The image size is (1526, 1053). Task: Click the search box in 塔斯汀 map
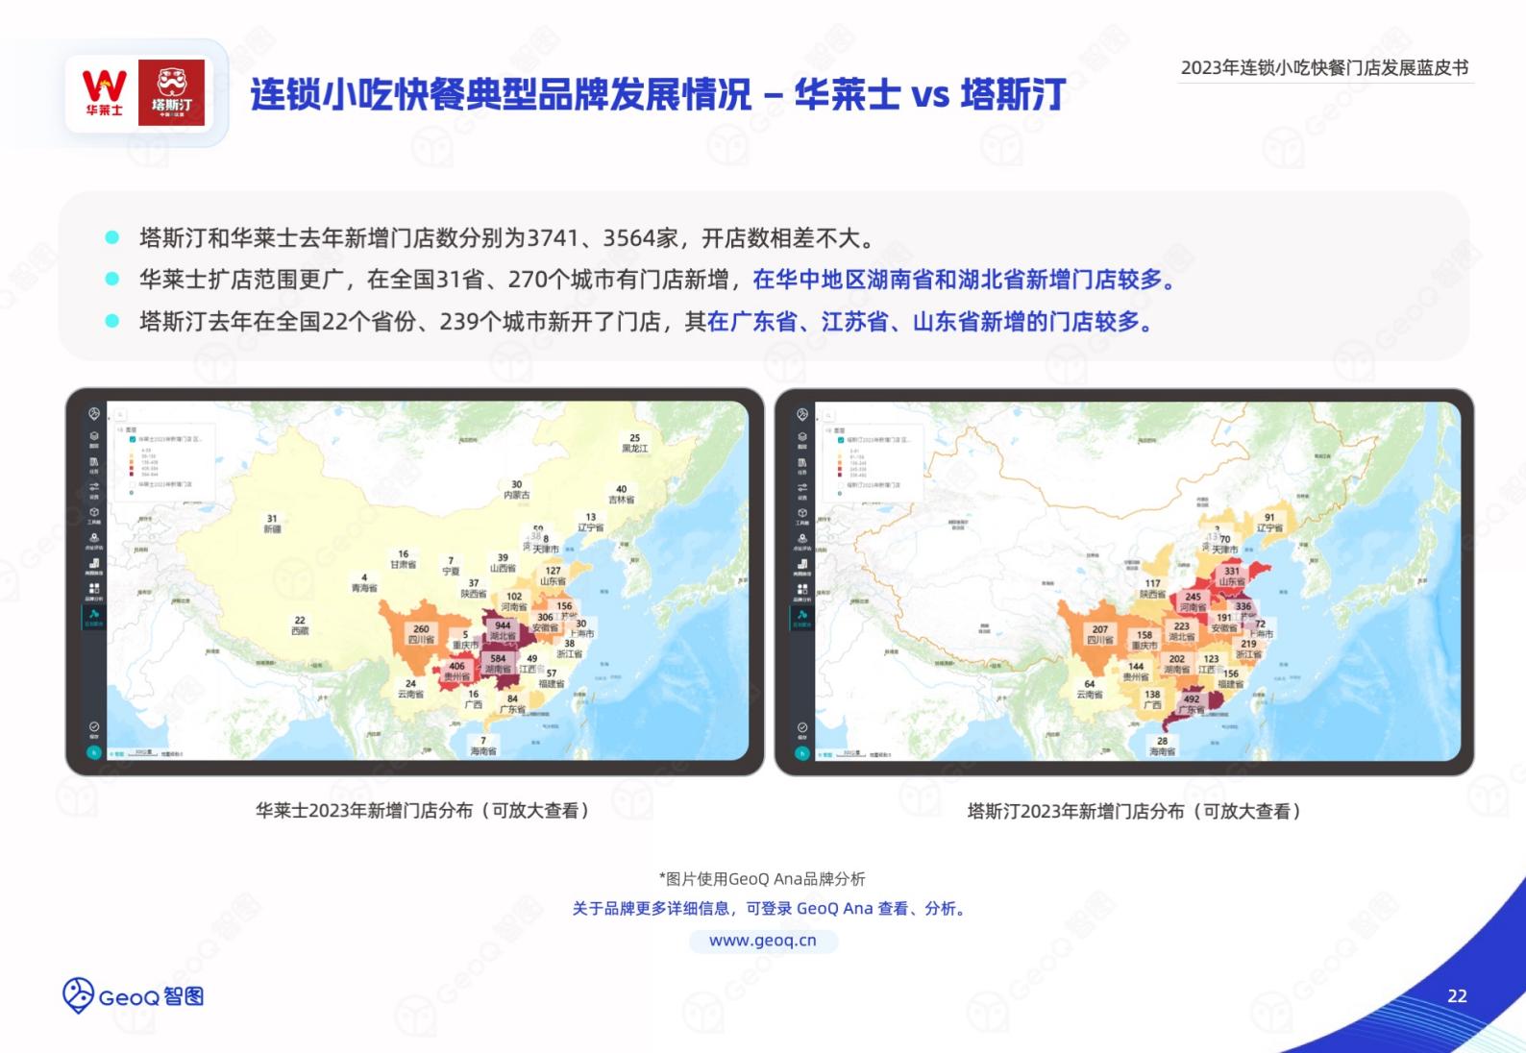[828, 414]
